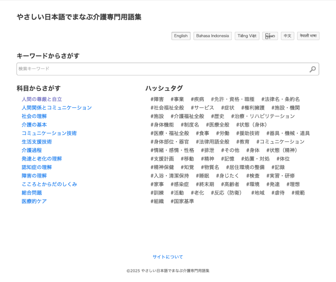Switch language to English

[x=181, y=36]
